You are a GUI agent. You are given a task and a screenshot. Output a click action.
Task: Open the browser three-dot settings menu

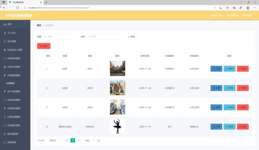(255, 8)
